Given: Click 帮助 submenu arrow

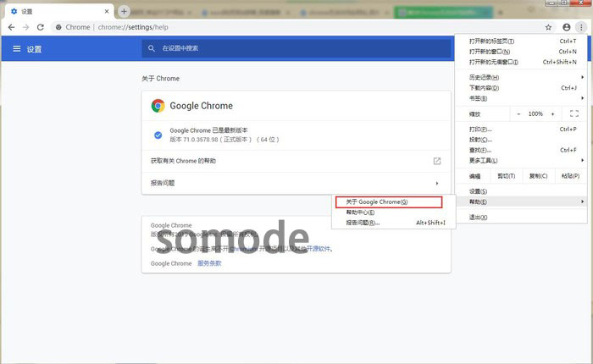Looking at the screenshot, I should tap(583, 201).
